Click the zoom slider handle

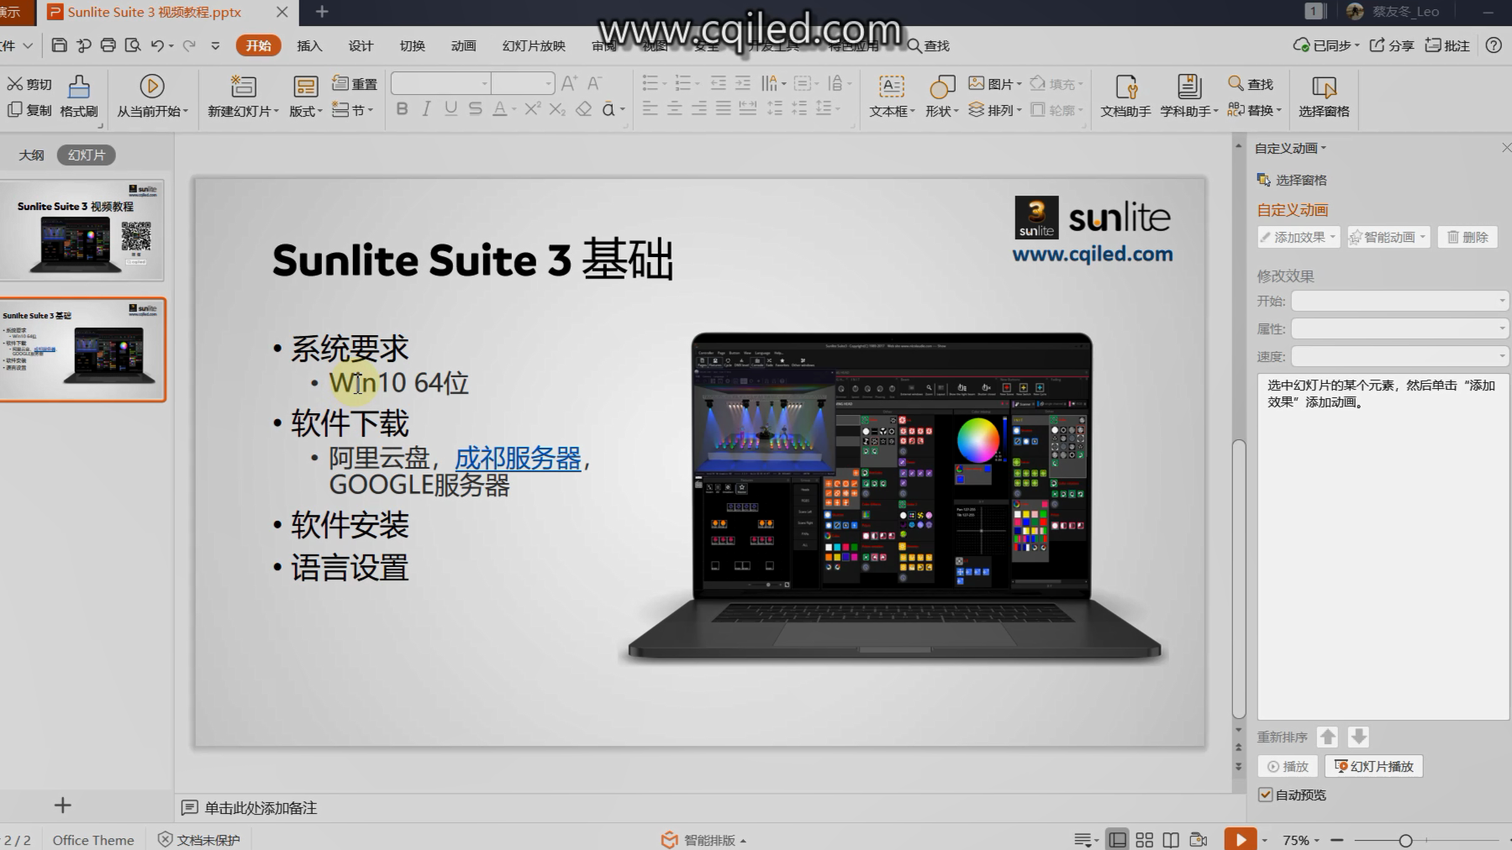pyautogui.click(x=1405, y=840)
